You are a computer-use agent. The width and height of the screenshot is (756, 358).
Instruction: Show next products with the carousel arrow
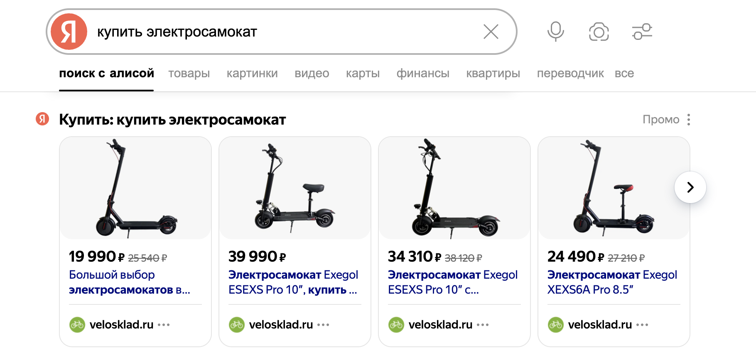pos(690,187)
